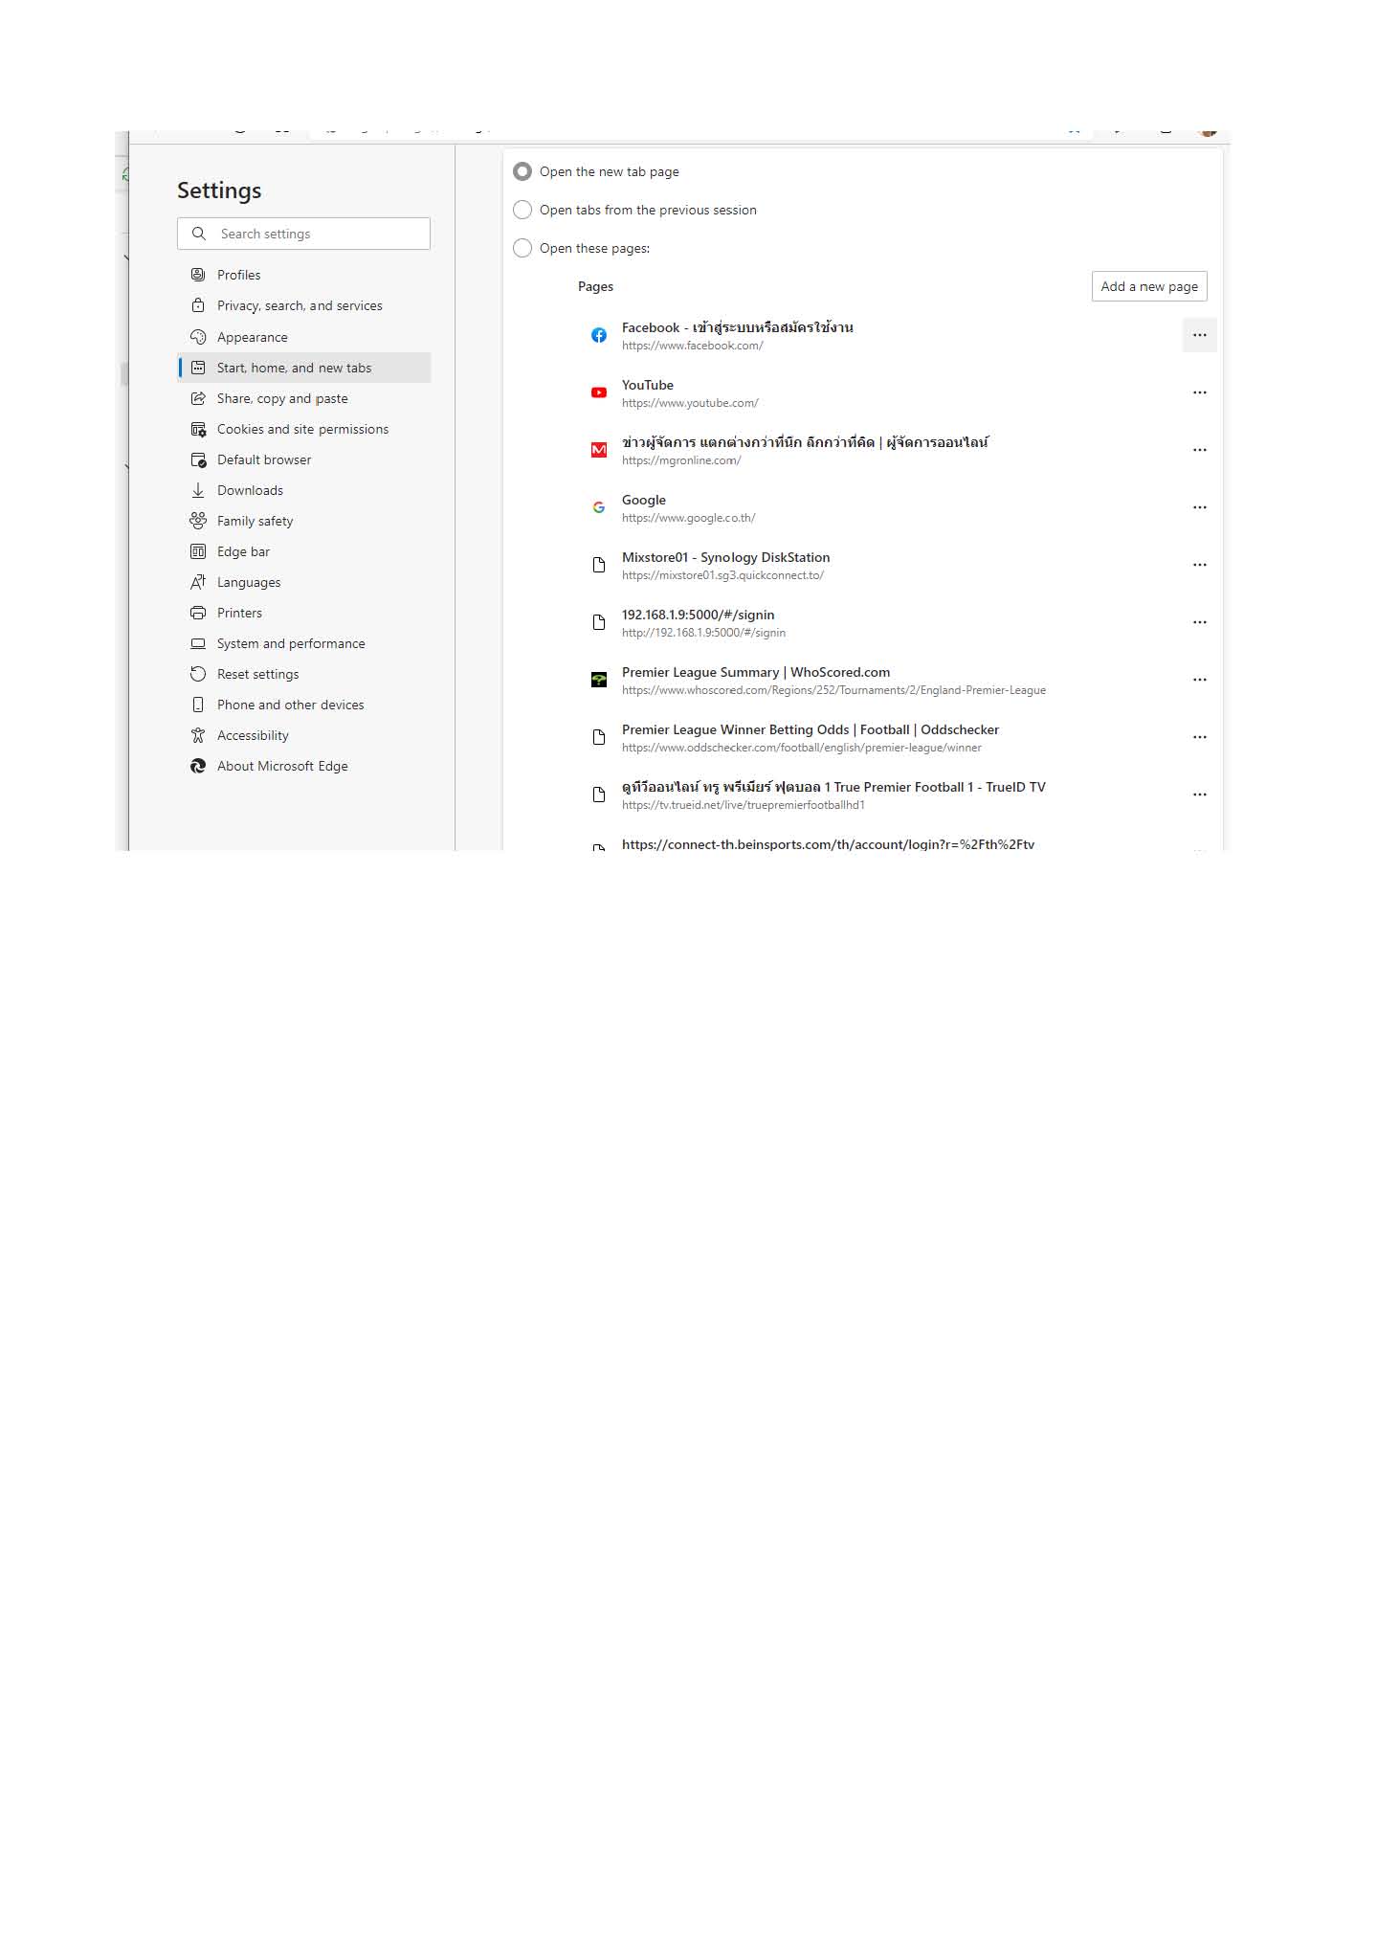Click the mgronline red M favicon

click(598, 450)
